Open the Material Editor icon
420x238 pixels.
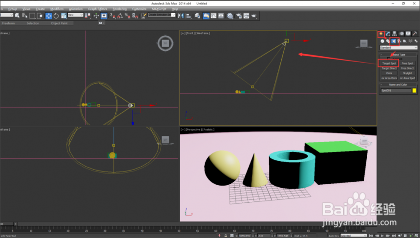click(230, 16)
